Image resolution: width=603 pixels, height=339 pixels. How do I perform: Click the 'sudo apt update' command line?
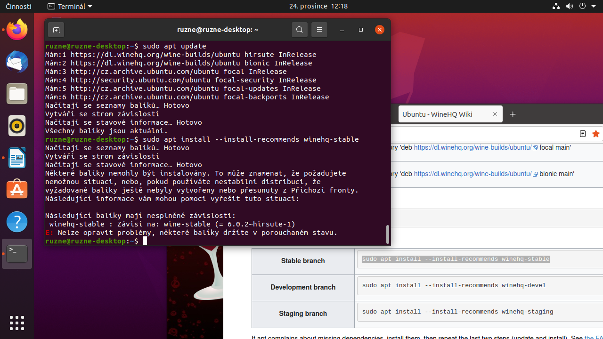coord(126,46)
